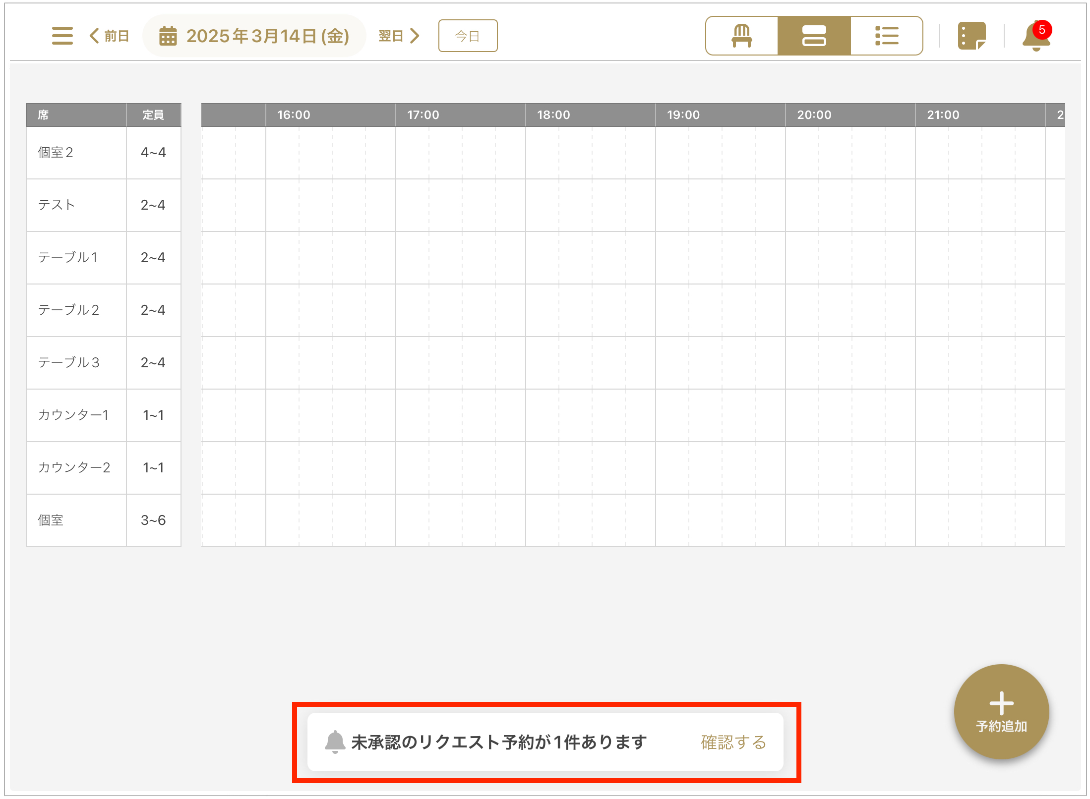Open the memo notes icon
The height and width of the screenshot is (799, 1090).
pyautogui.click(x=971, y=36)
